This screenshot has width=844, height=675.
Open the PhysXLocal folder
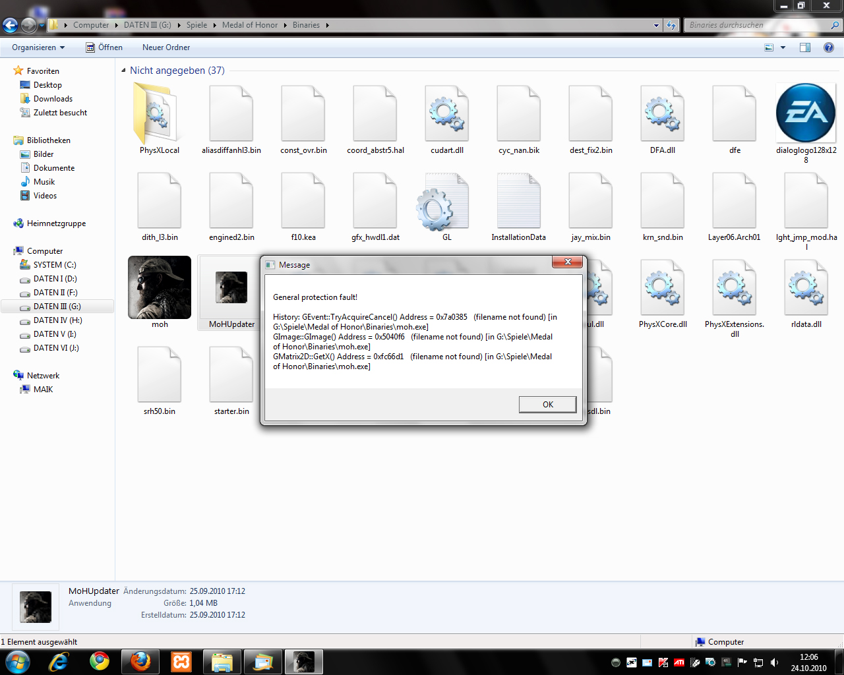160,119
